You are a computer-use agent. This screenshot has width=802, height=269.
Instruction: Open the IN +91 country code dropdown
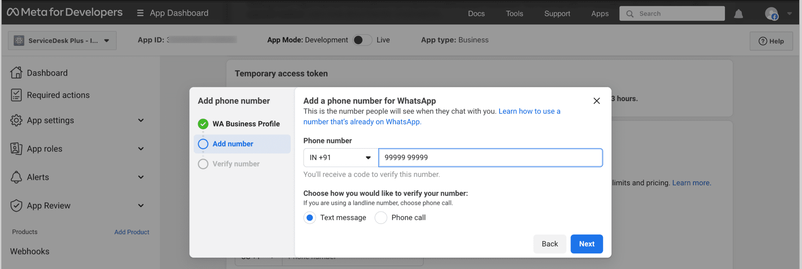[x=340, y=158]
